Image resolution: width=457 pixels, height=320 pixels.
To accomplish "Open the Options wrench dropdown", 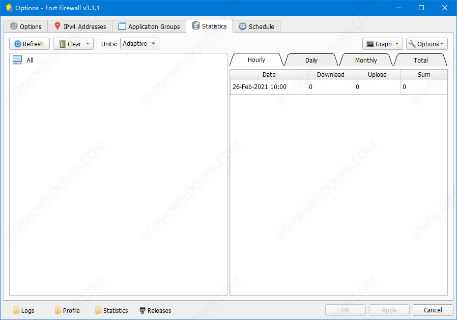I will pos(426,44).
